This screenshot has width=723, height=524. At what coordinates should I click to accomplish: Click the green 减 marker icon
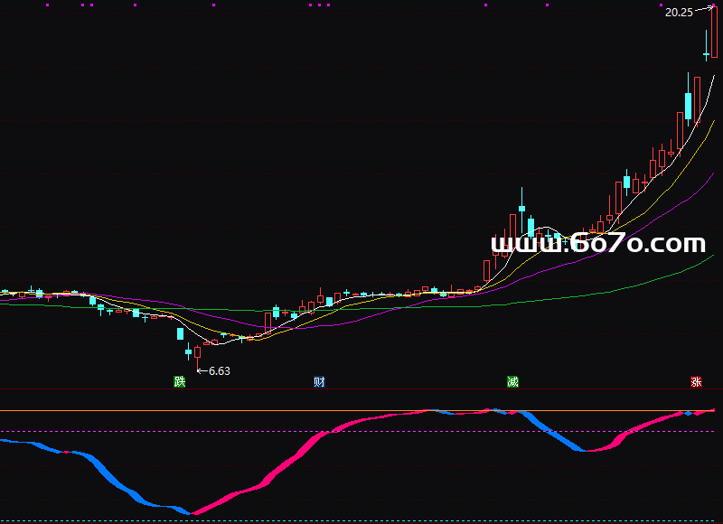click(512, 381)
